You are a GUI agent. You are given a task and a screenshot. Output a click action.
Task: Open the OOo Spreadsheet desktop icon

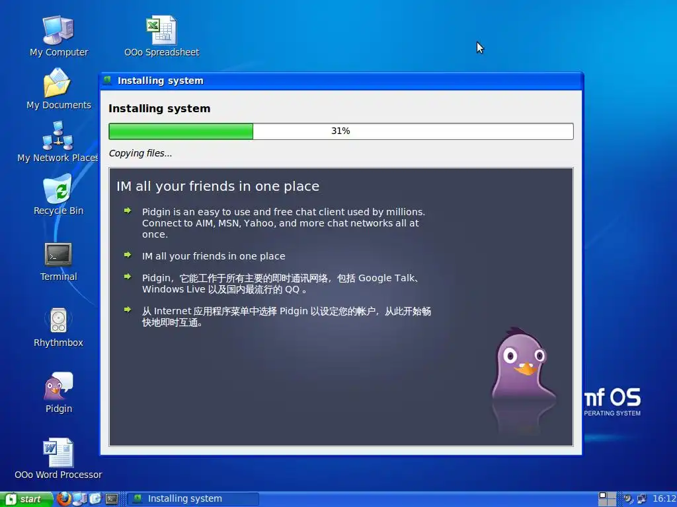[x=161, y=36]
